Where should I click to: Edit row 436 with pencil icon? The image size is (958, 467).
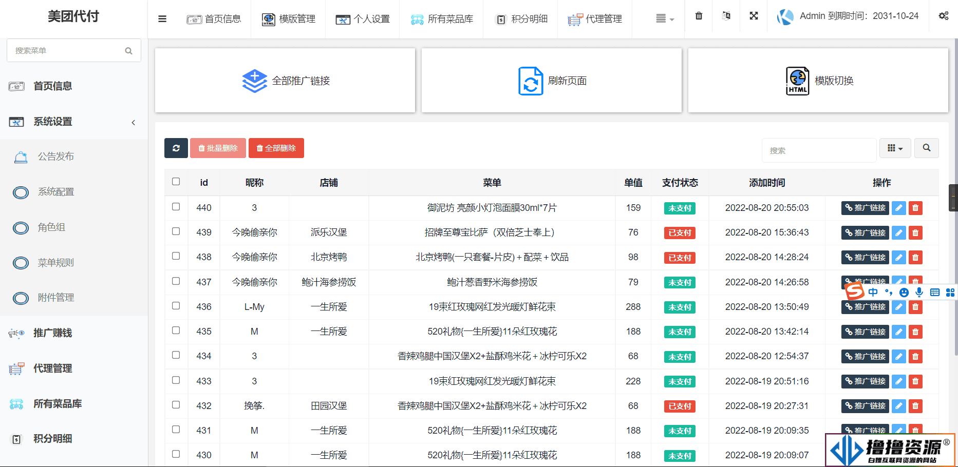898,307
